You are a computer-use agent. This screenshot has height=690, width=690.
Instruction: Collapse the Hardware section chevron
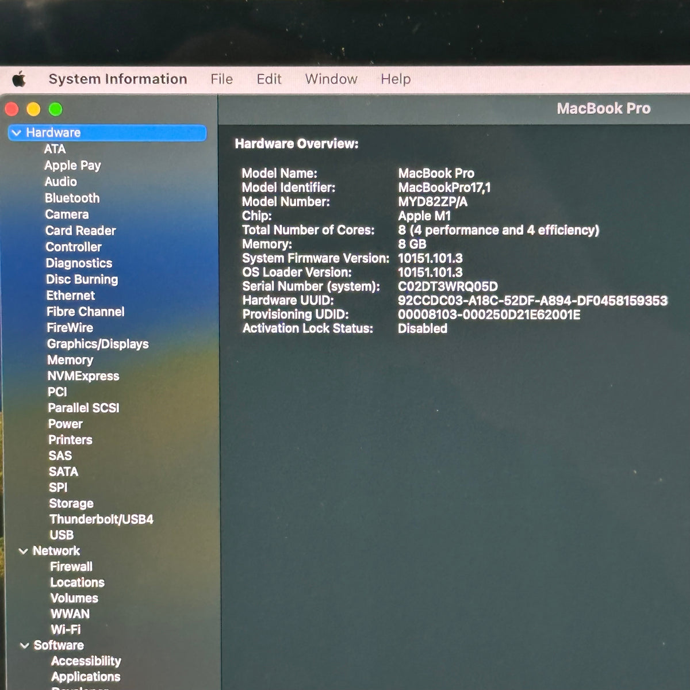click(x=17, y=133)
